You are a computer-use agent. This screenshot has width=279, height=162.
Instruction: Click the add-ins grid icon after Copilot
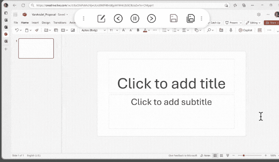pyautogui.click(x=260, y=30)
